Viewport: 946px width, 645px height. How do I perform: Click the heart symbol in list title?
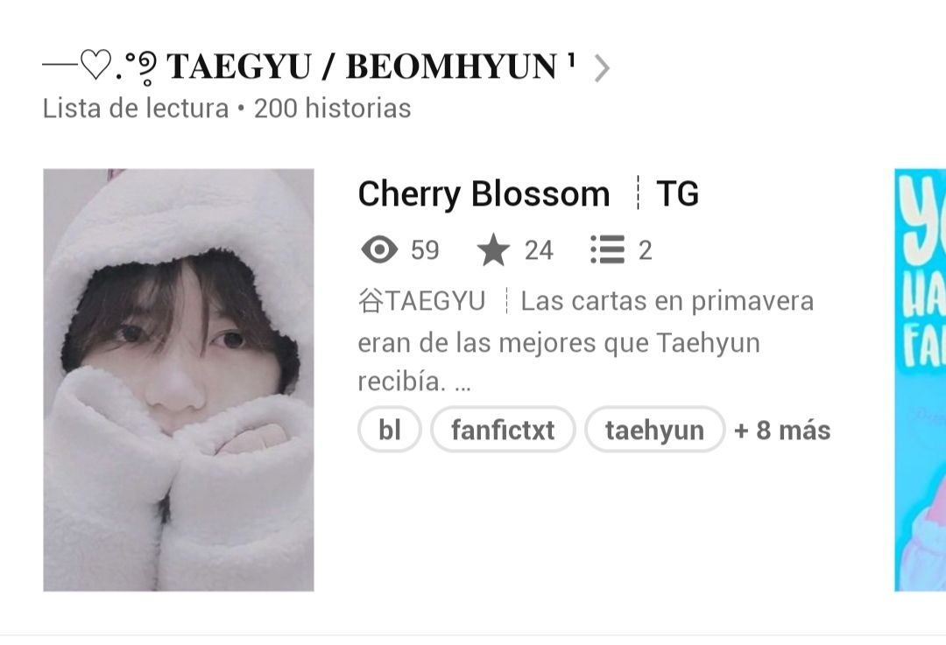(96, 65)
